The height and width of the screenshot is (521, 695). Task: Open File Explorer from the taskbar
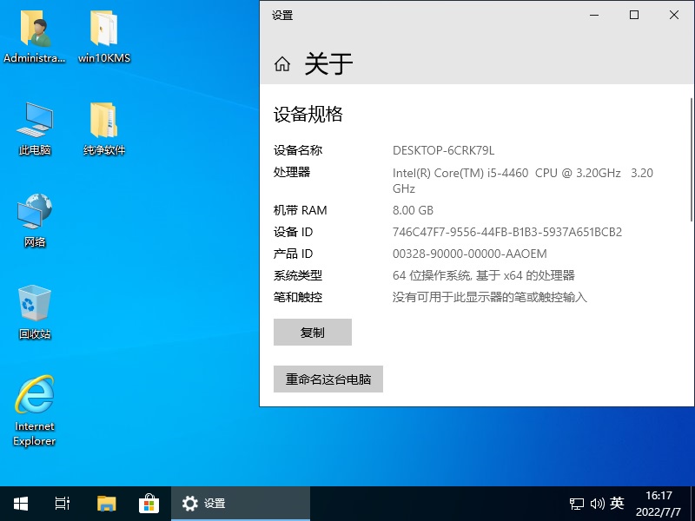tap(106, 503)
